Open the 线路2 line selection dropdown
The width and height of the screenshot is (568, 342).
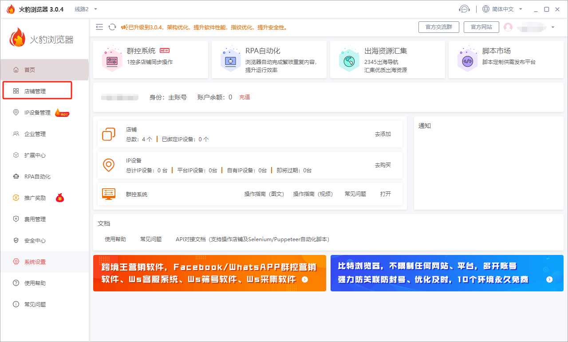click(x=84, y=8)
